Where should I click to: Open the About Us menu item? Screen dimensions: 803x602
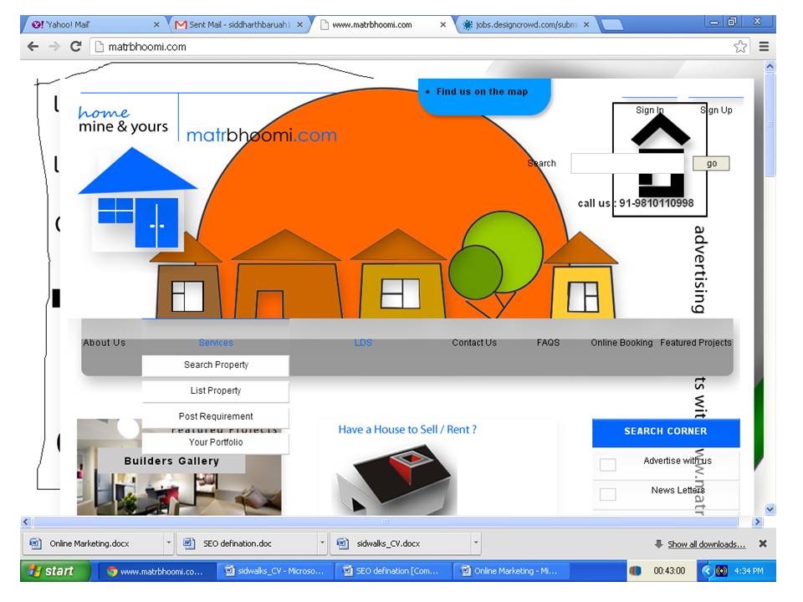click(x=104, y=343)
